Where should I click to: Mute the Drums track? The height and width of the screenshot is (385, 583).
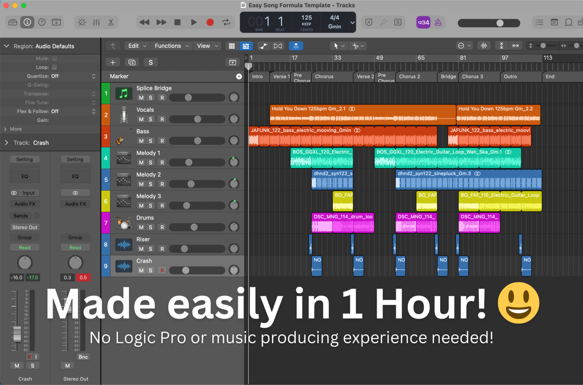coord(141,227)
